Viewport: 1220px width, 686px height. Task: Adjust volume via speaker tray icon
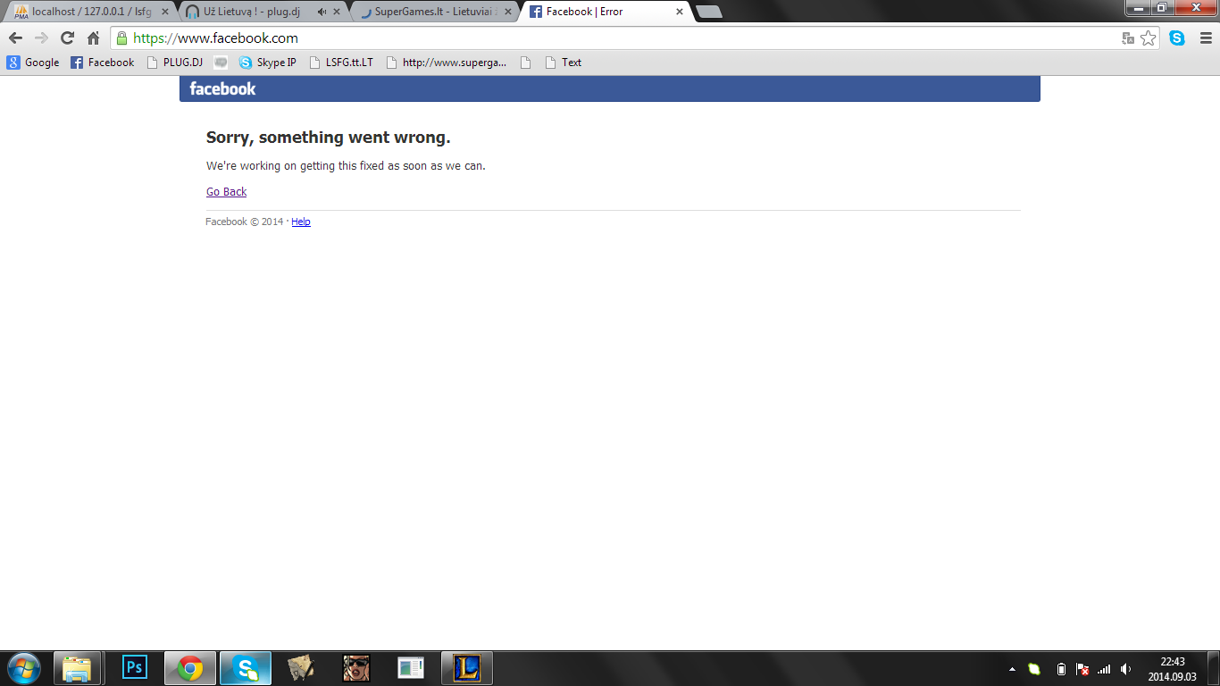(1125, 669)
